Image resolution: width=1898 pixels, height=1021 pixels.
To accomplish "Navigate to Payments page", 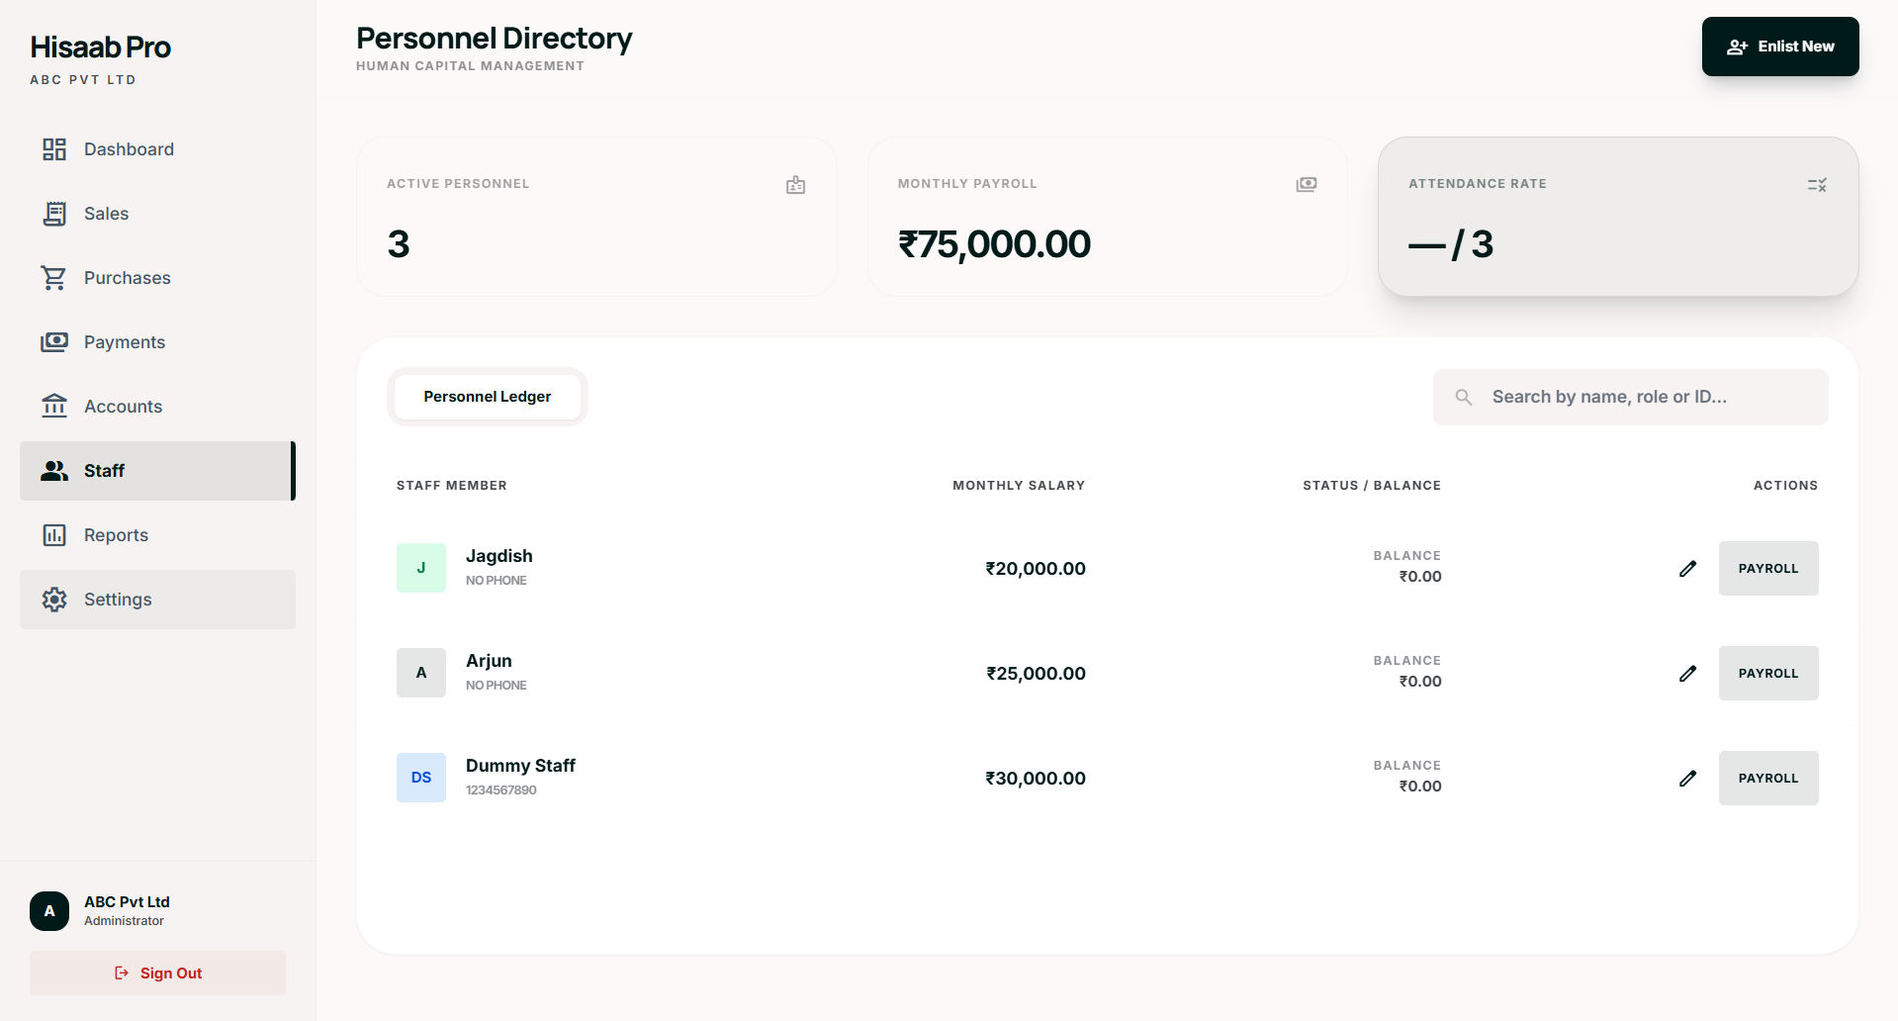I will click(157, 342).
